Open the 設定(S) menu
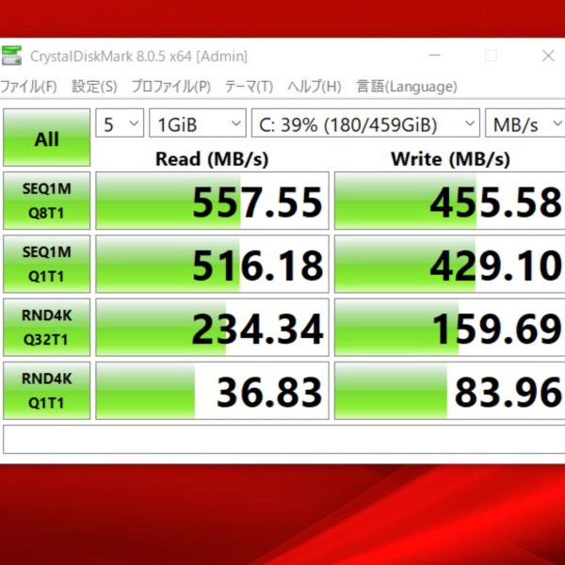This screenshot has width=565, height=565. click(x=94, y=87)
